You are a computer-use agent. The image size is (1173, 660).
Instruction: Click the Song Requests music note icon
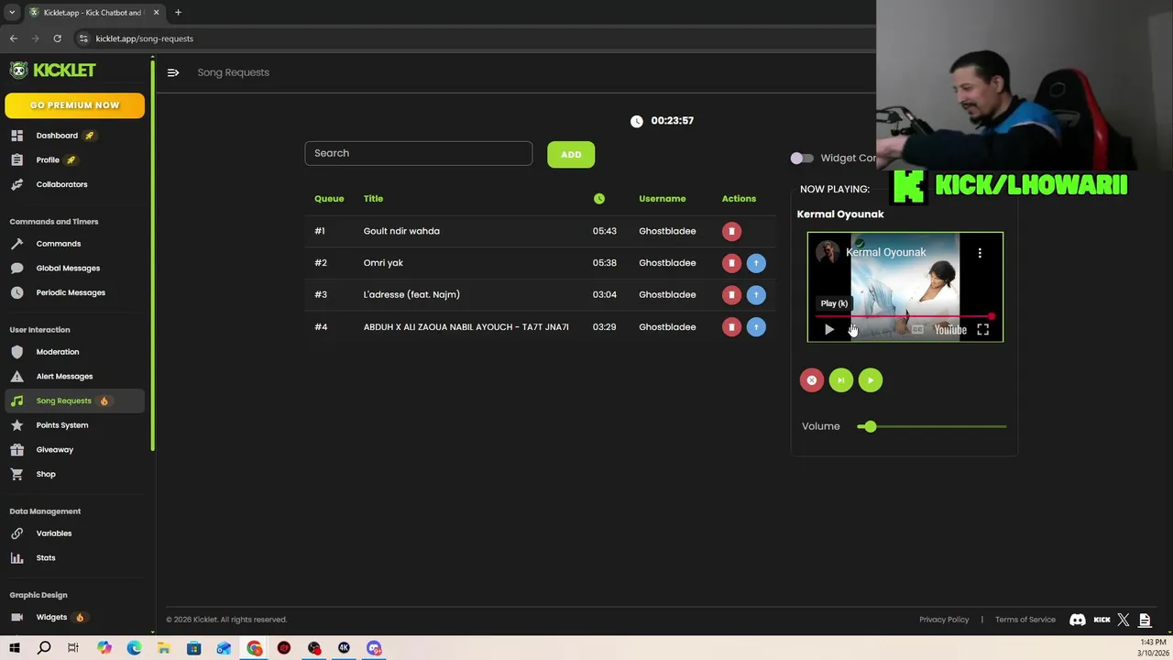16,401
